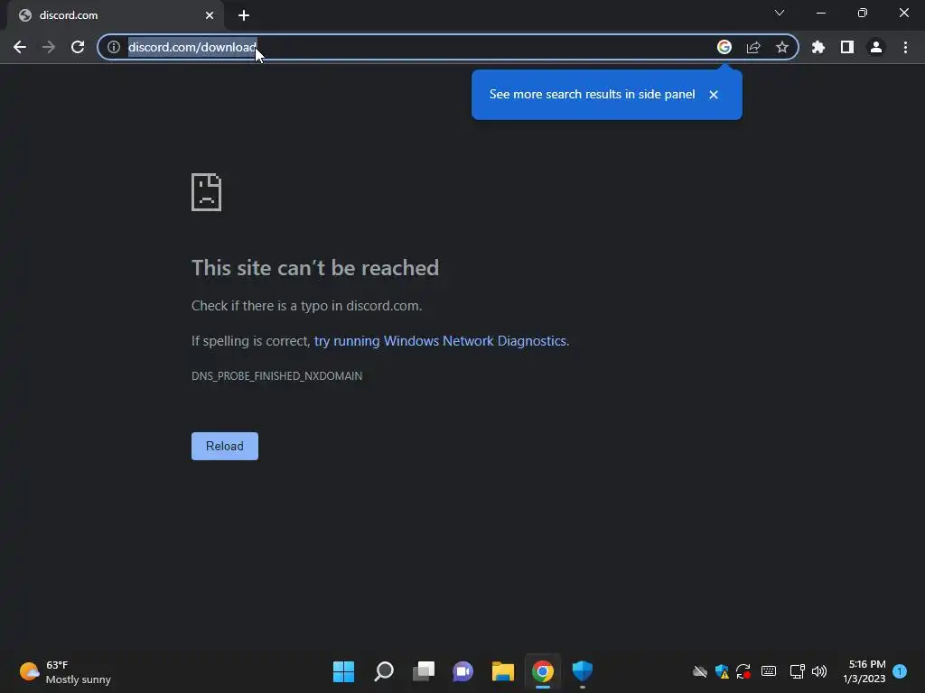Click the Chrome taskbar icon

point(543,671)
